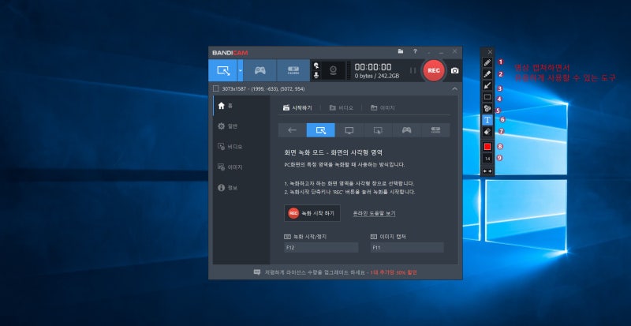Select the pencil drawing tool
This screenshot has width=631, height=326.
click(x=487, y=62)
